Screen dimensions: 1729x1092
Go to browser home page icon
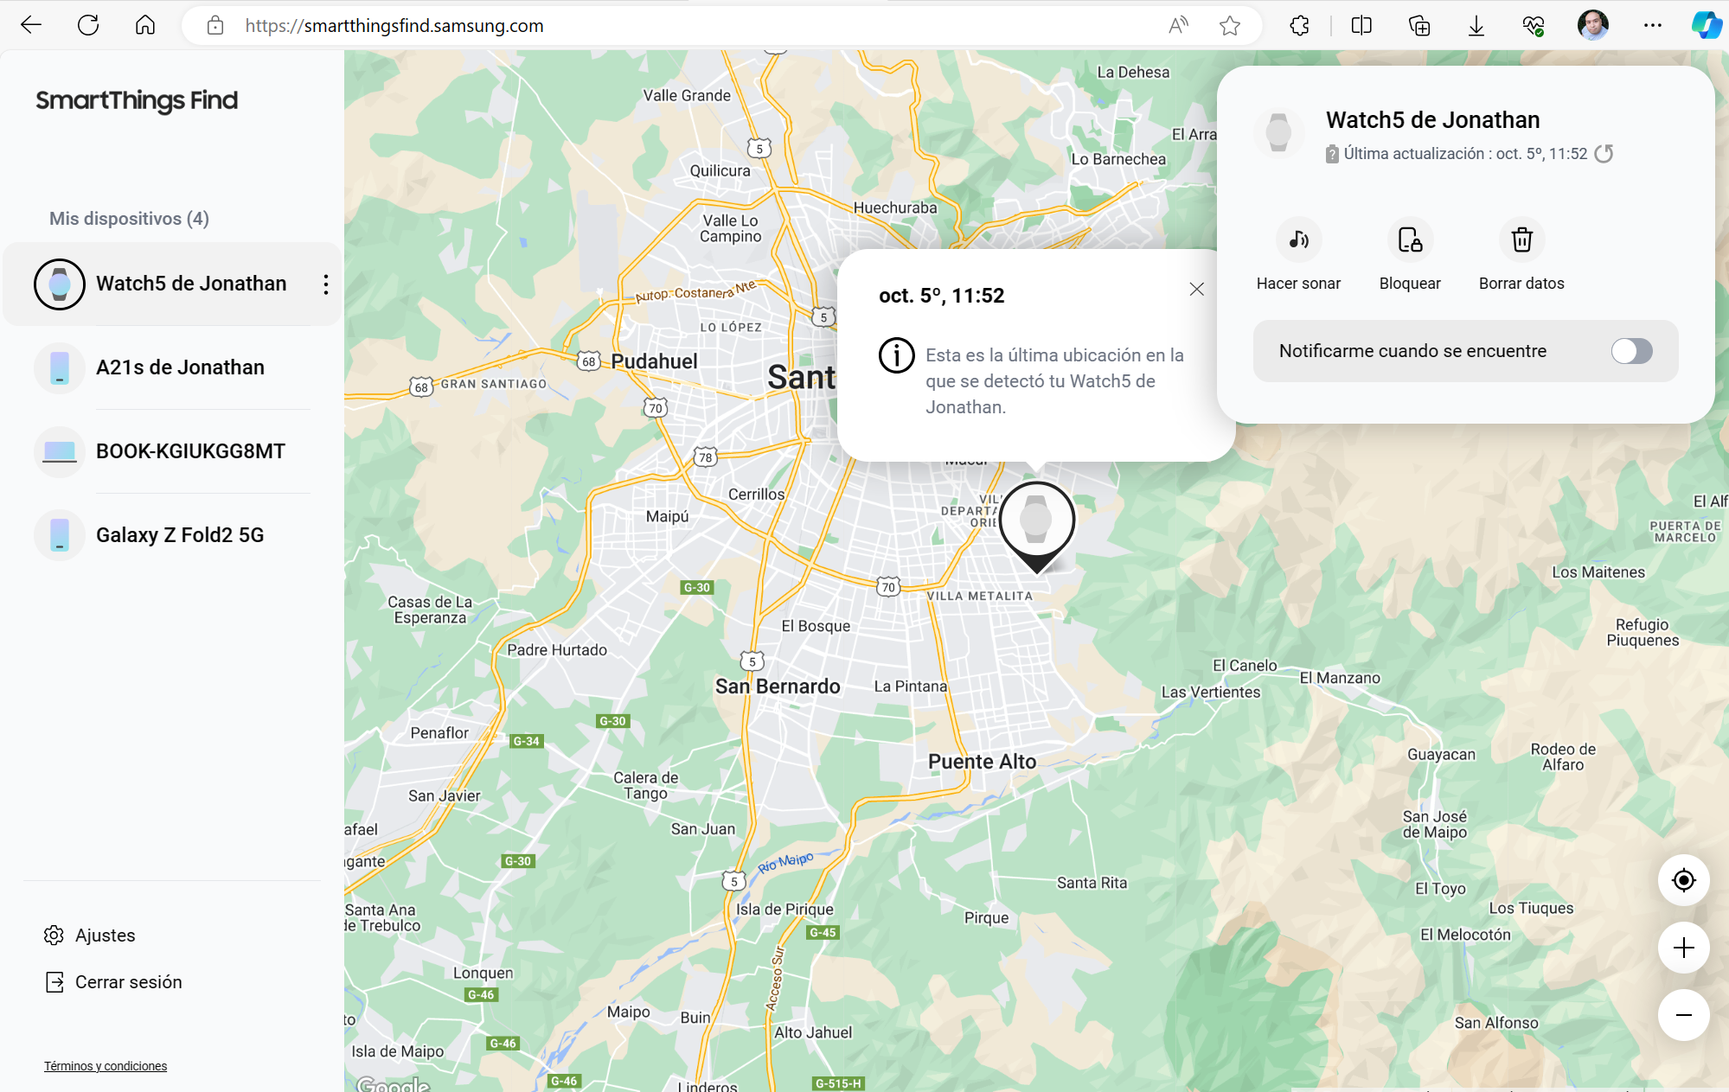pos(145,25)
